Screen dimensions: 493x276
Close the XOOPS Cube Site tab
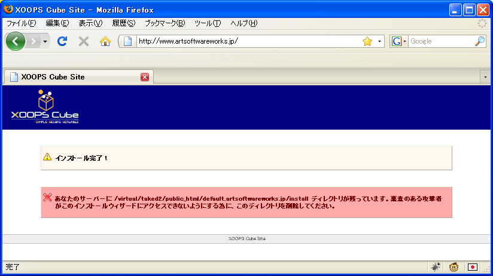tap(145, 77)
